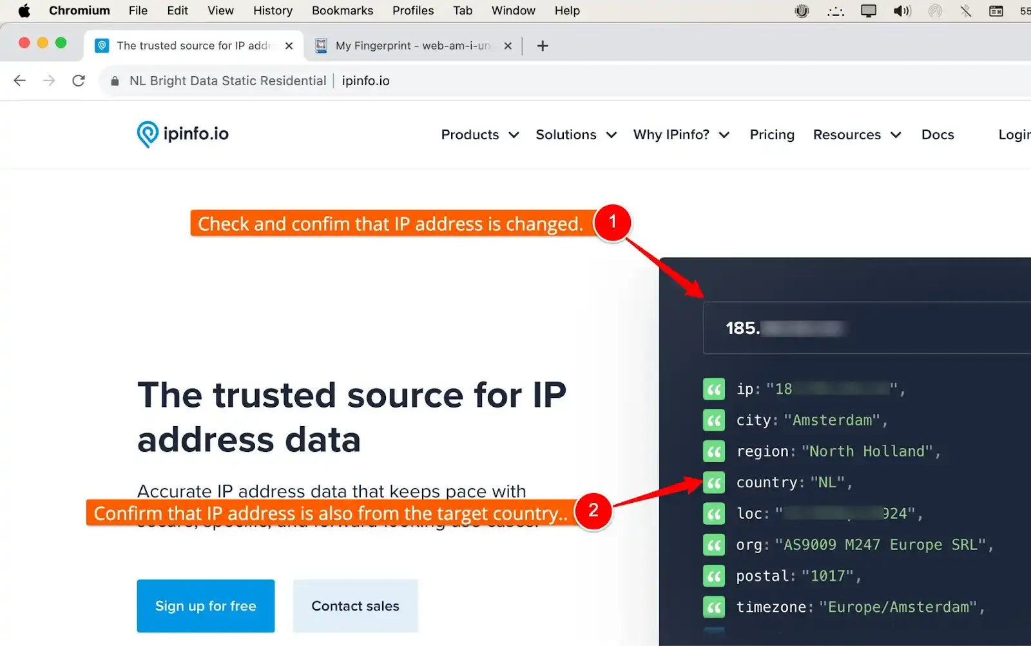1031x646 pixels.
Task: Click the Login link
Action: [x=1014, y=135]
